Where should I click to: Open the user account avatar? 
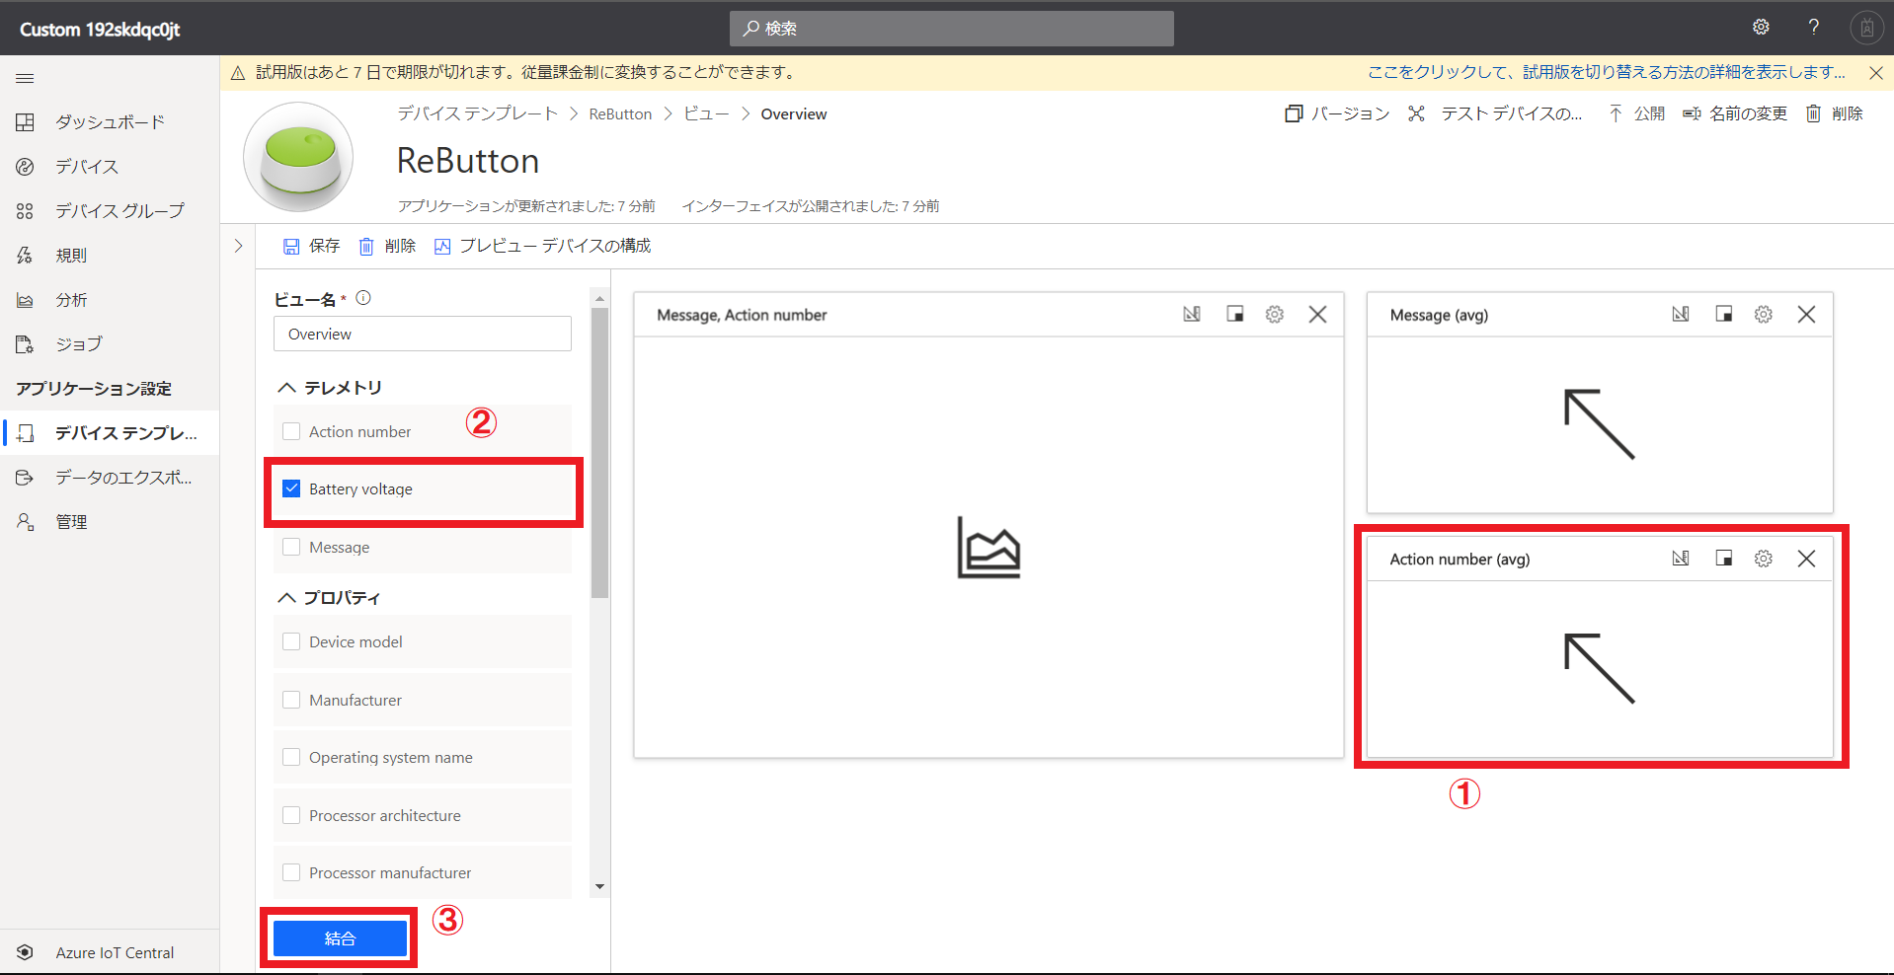point(1866,28)
